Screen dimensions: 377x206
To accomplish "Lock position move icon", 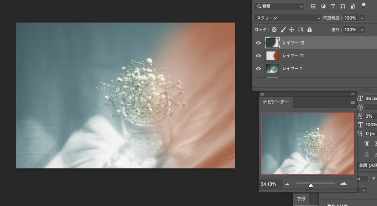I will click(x=292, y=30).
